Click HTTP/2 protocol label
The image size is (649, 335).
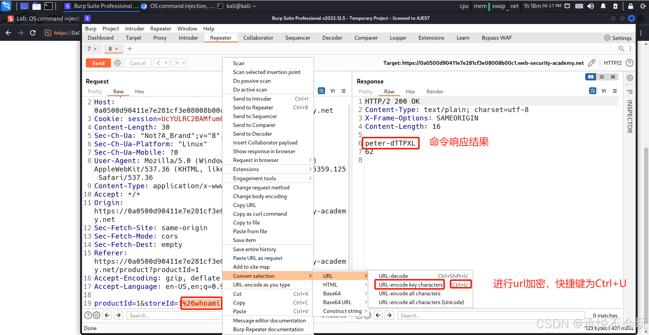[612, 63]
